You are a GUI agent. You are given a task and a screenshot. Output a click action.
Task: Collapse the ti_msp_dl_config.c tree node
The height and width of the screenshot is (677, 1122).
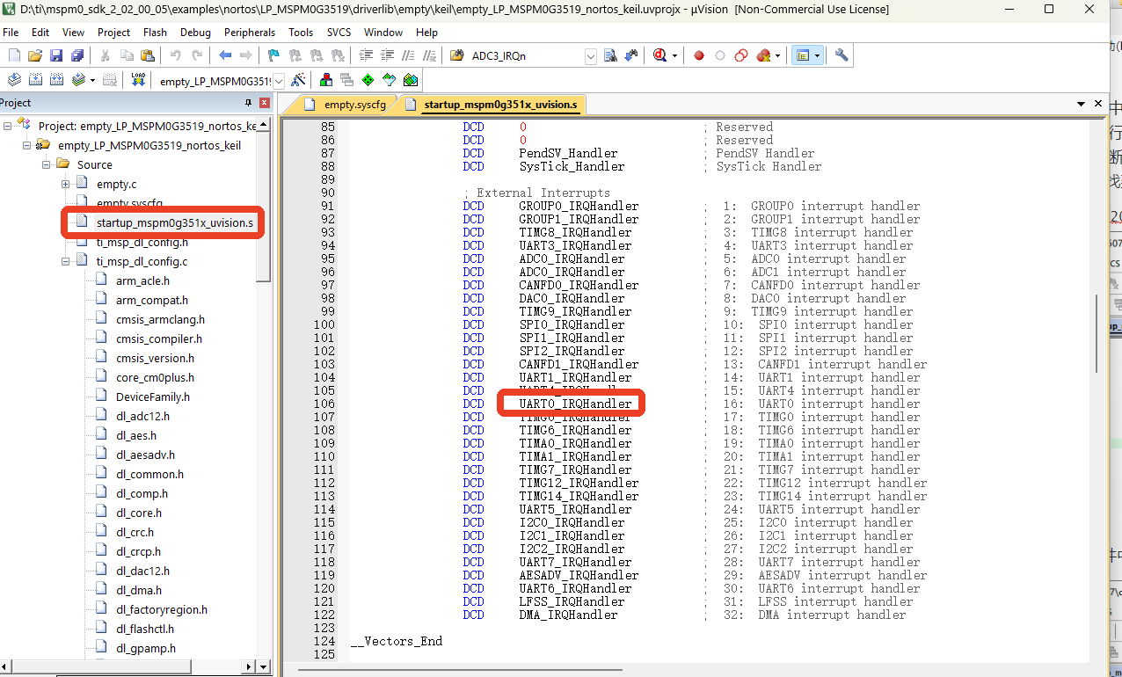[65, 261]
